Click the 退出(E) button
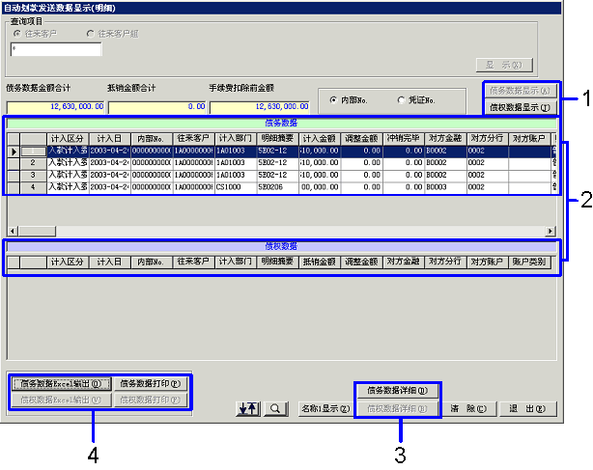 coord(528,408)
